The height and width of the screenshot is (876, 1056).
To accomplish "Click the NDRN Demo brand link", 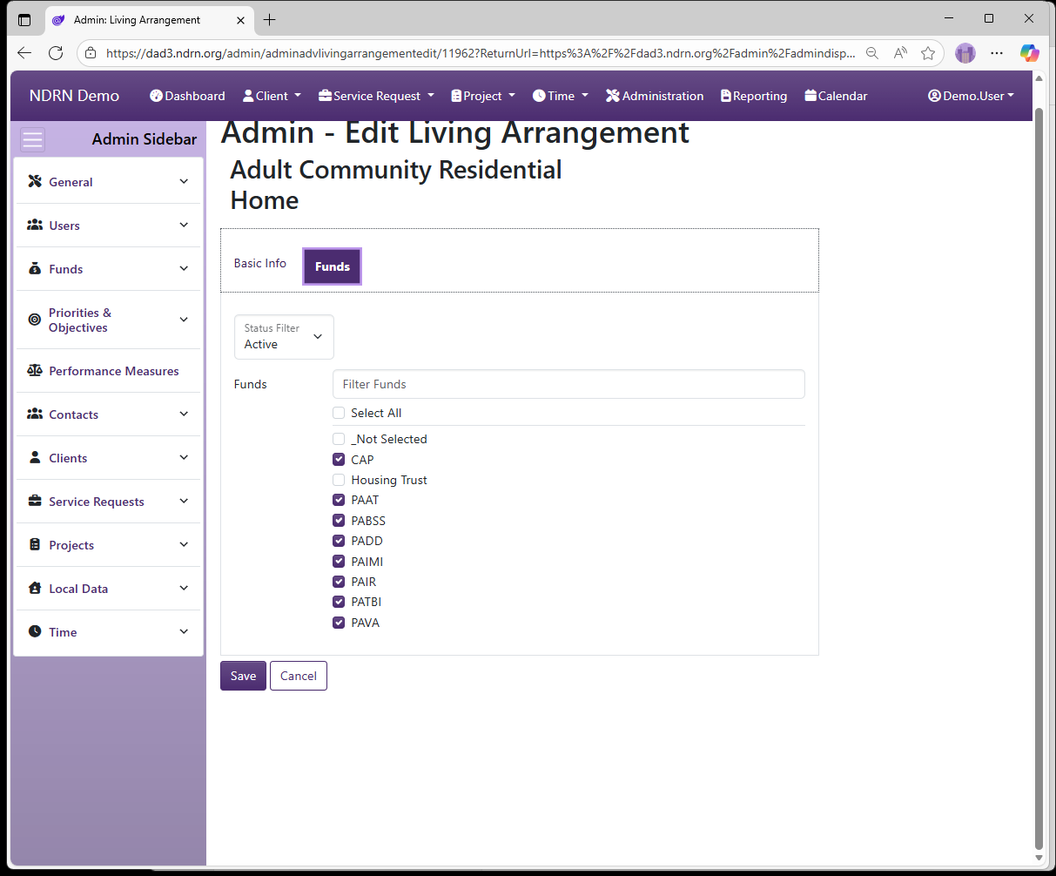I will pos(74,96).
